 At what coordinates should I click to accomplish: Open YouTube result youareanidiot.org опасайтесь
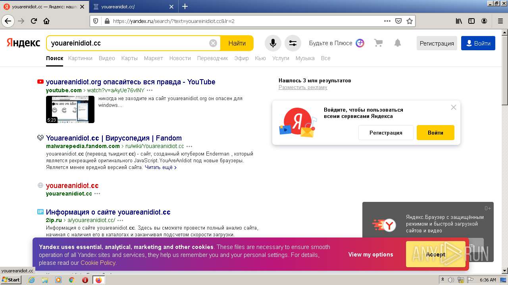(131, 82)
